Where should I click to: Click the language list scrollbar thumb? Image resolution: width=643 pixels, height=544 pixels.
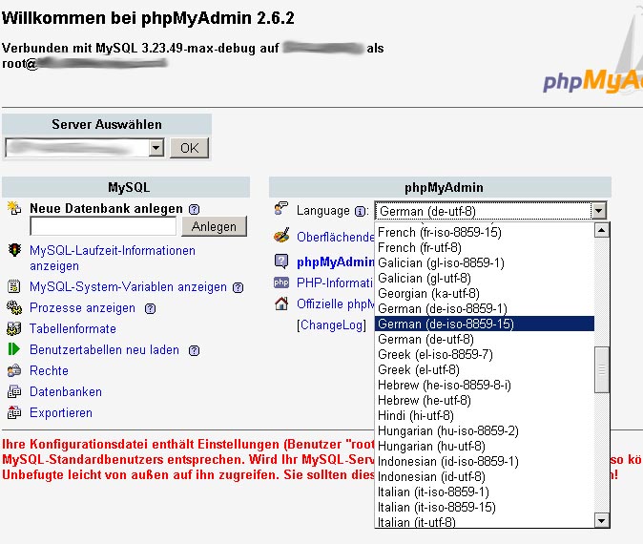click(x=602, y=369)
